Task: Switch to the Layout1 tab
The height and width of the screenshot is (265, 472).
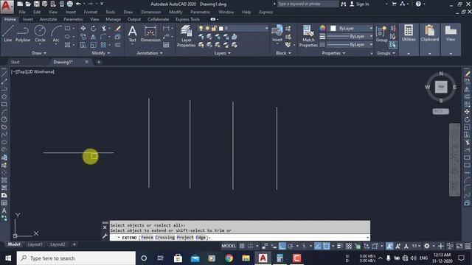Action: click(x=35, y=244)
